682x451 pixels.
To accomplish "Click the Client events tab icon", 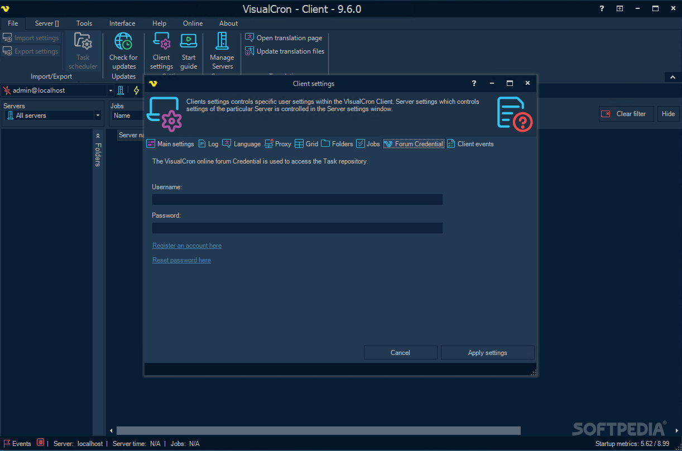I will (x=451, y=144).
